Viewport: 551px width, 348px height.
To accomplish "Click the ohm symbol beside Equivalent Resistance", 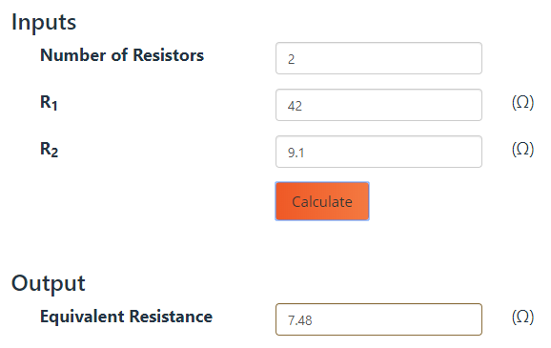I will point(523,317).
